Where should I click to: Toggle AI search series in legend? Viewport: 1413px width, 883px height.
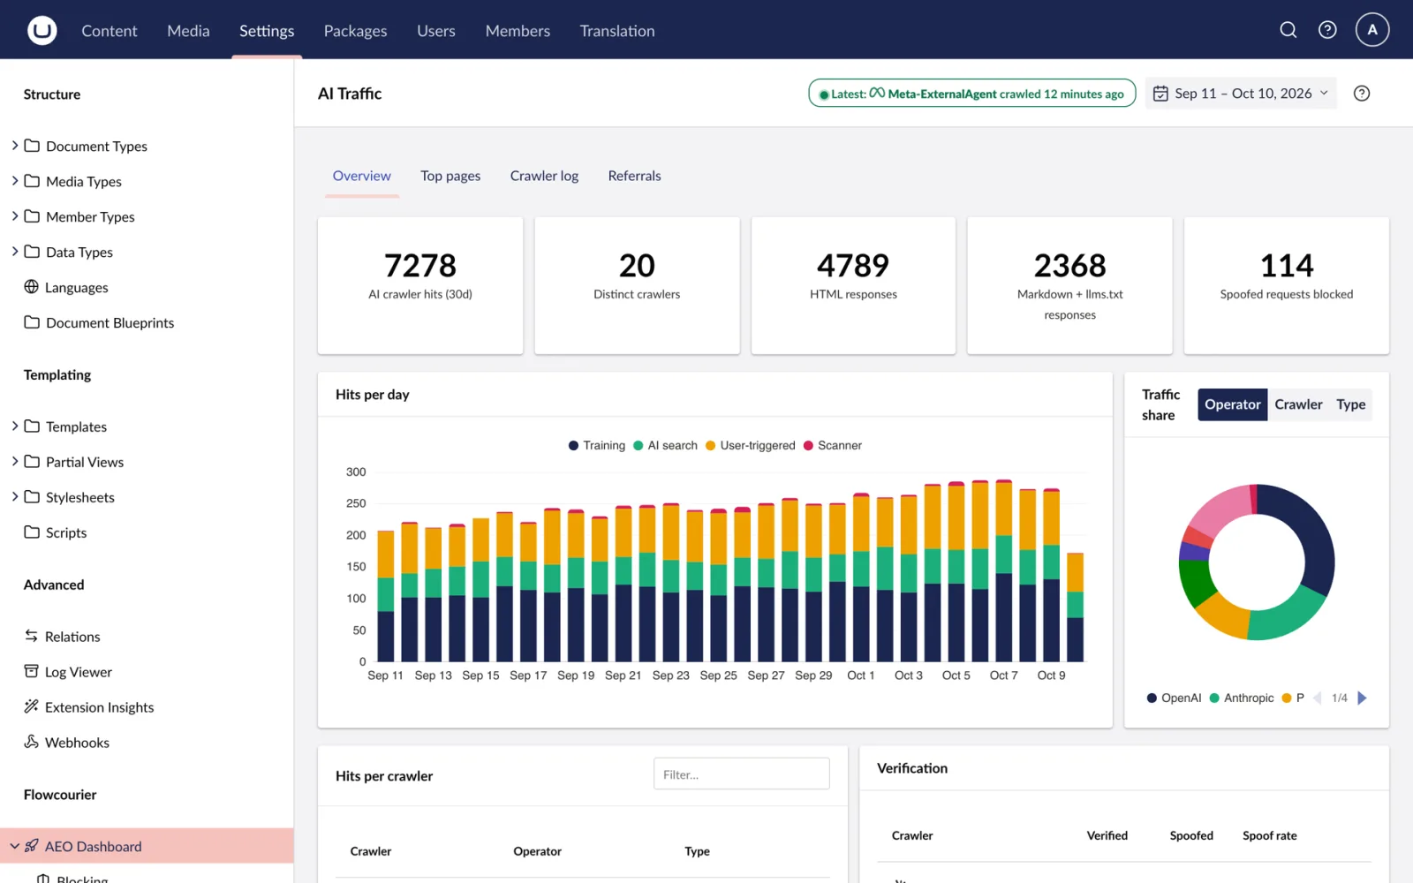pos(665,445)
